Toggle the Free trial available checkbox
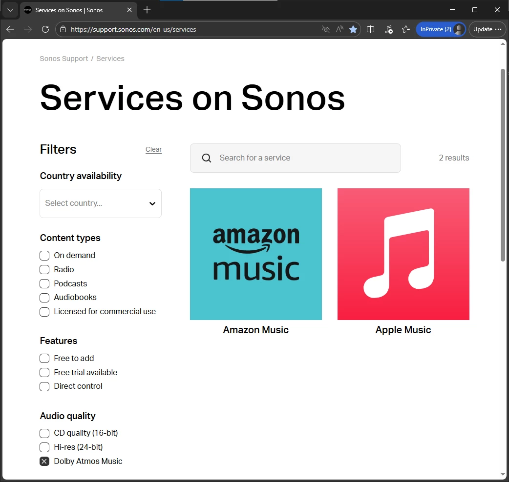The height and width of the screenshot is (482, 509). click(44, 373)
